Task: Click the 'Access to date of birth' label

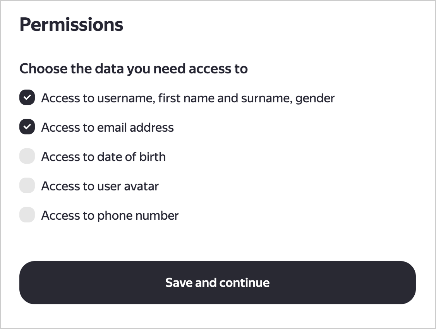Action: 103,156
